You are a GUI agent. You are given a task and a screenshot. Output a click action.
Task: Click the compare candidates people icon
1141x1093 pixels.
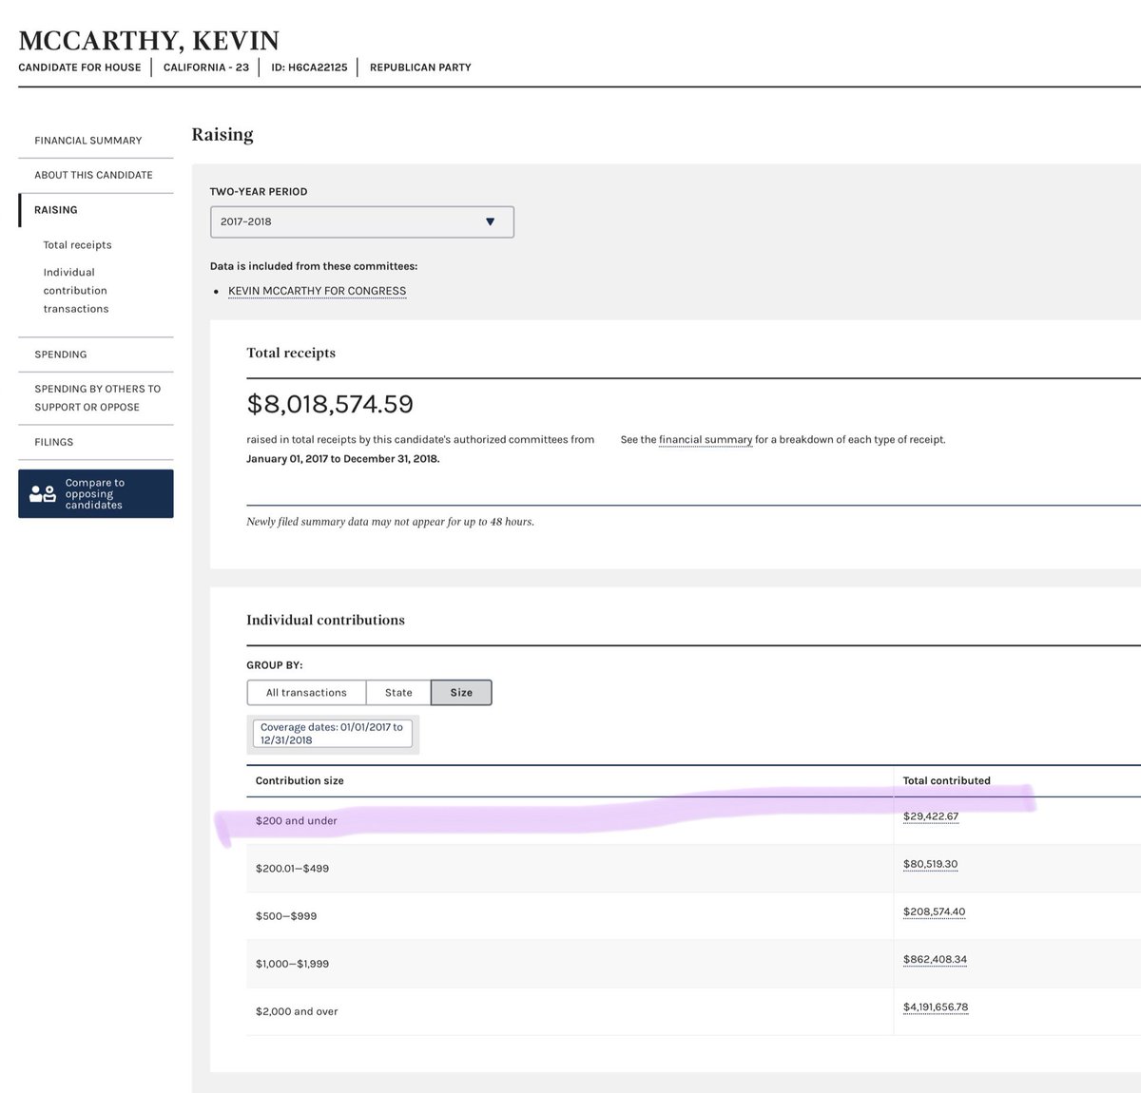[43, 493]
